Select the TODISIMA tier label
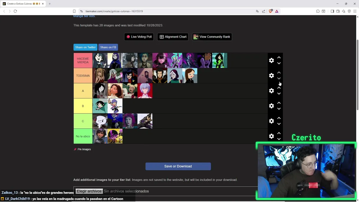The width and height of the screenshot is (359, 202). (83, 75)
